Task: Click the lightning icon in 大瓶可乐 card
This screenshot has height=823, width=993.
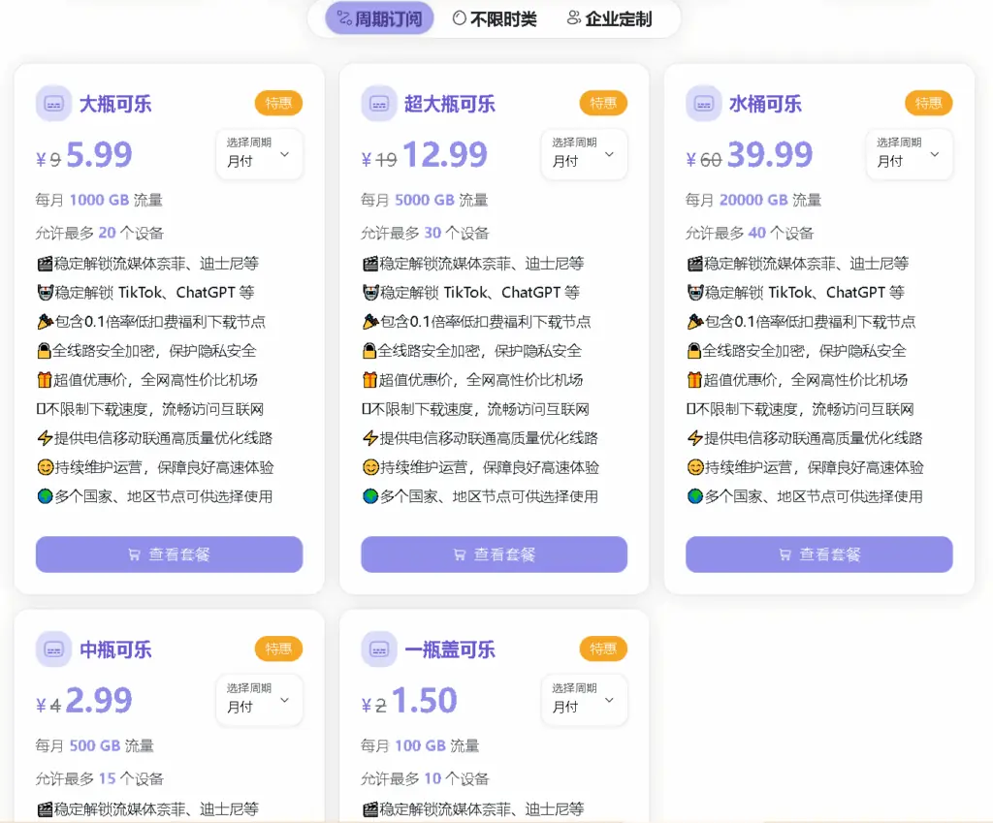Action: pos(45,438)
